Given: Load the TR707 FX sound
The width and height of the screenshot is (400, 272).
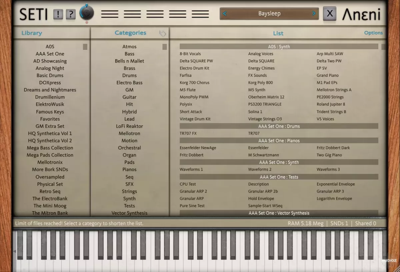Looking at the screenshot, I should [188, 134].
